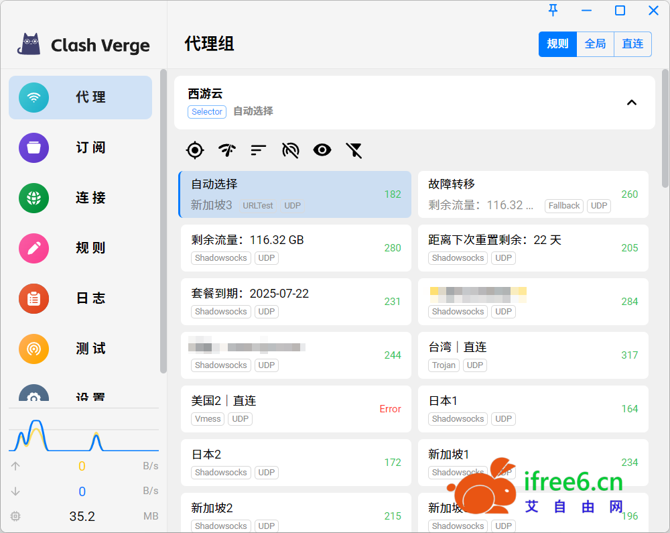Click the Error delay on 美国2 node
Viewport: 670px width, 533px height.
pyautogui.click(x=390, y=409)
